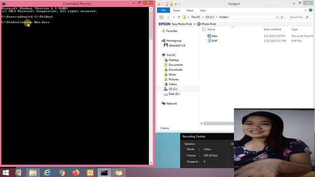Click 'OS (C:)' in the address path
The height and width of the screenshot is (177, 315).
click(210, 17)
